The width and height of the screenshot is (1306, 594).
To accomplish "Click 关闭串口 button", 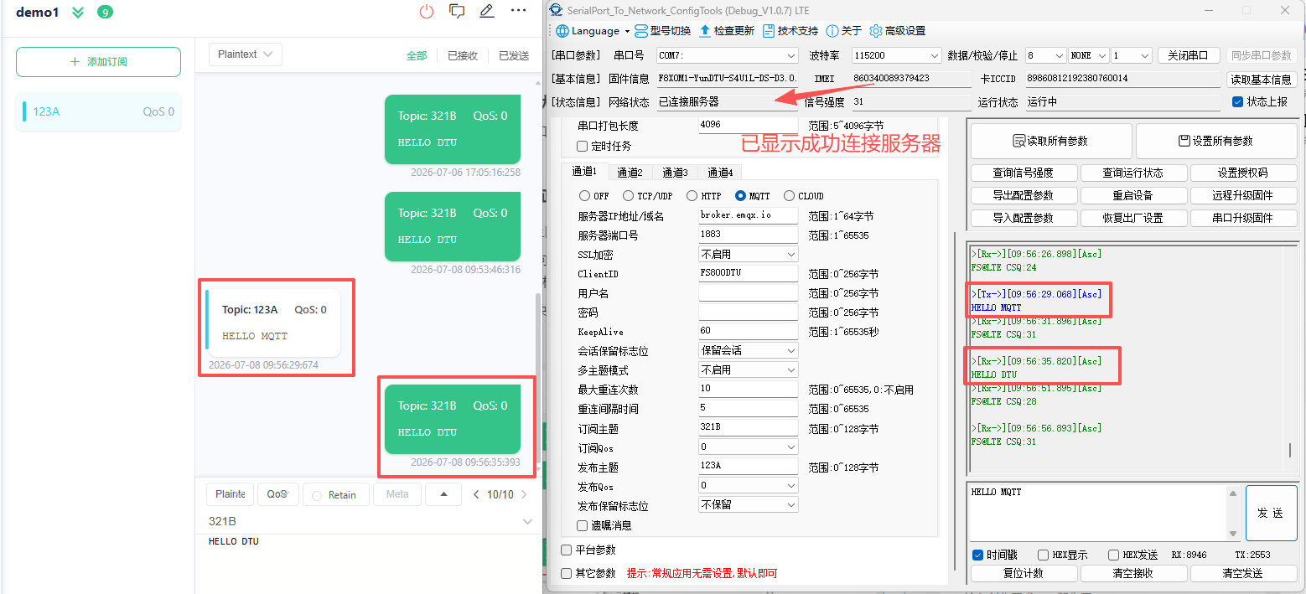I will click(1189, 55).
